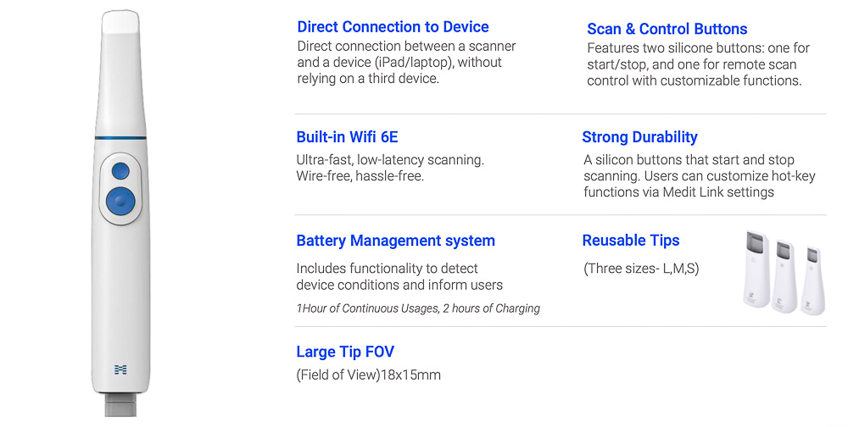Click the continuous usage and charging note

tap(418, 308)
